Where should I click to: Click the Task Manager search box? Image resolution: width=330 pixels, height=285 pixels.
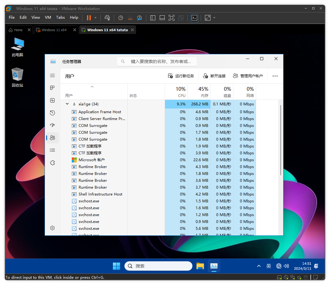(x=157, y=61)
